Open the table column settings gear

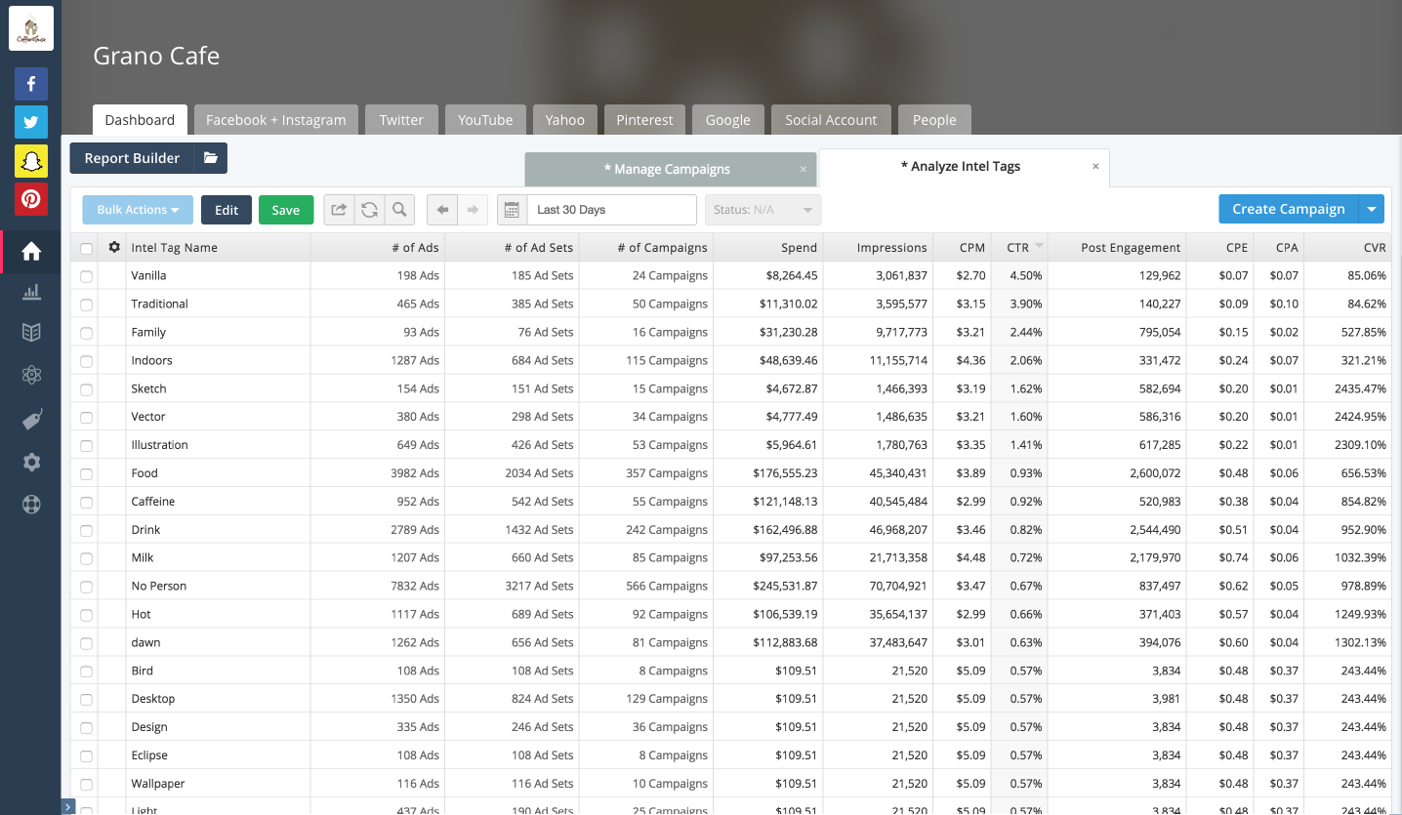click(x=114, y=247)
